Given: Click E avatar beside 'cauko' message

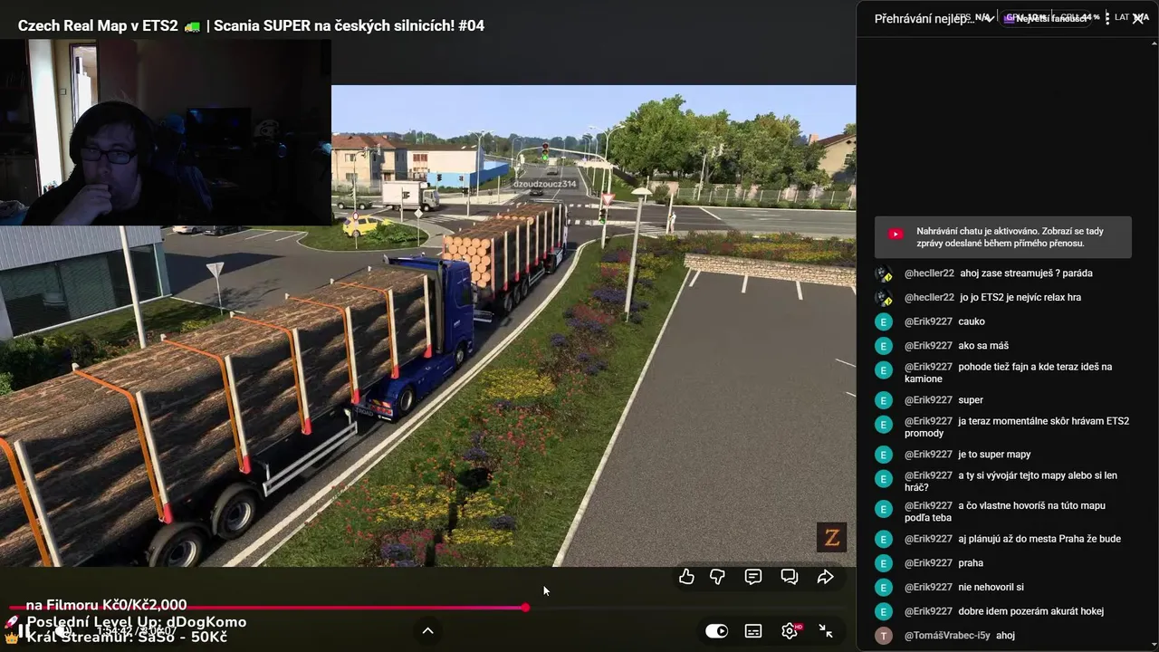Looking at the screenshot, I should pos(884,321).
